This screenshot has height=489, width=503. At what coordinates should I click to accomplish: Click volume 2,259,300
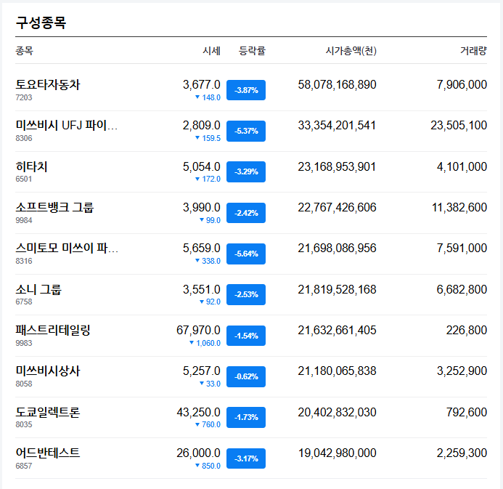click(462, 453)
